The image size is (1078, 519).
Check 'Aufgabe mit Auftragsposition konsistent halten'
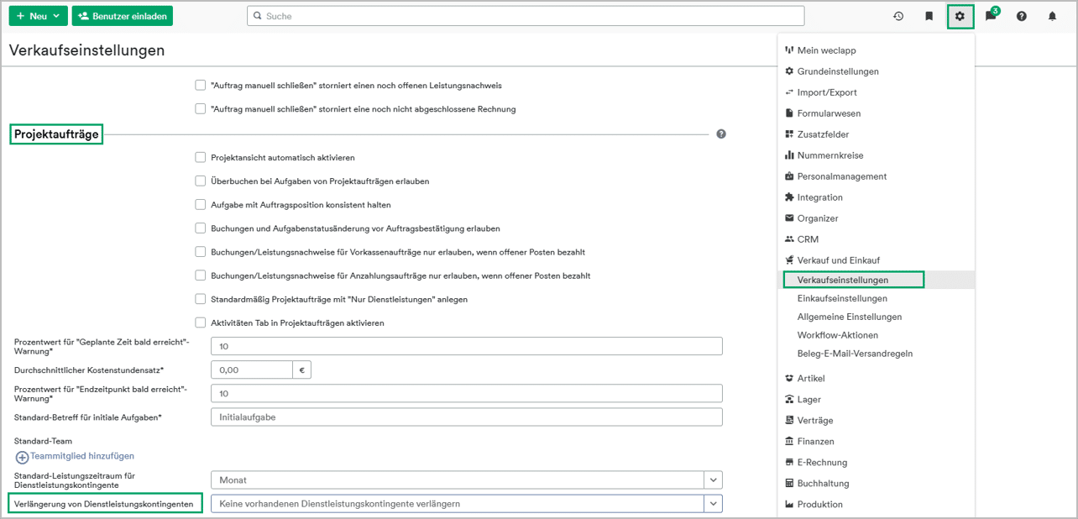pos(200,204)
